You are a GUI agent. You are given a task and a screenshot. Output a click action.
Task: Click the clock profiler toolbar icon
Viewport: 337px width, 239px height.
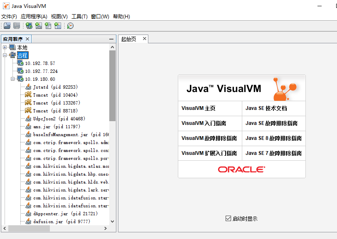(70, 26)
